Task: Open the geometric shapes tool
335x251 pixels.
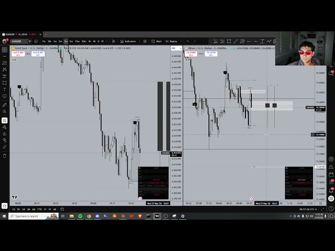Action: (5, 83)
